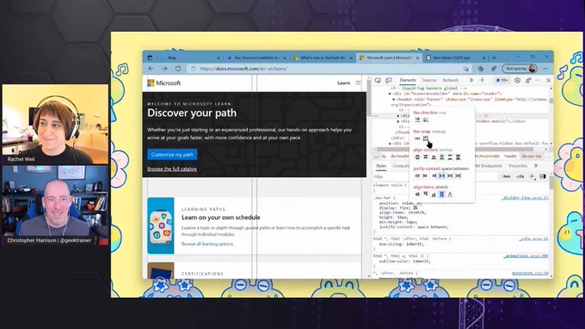Set align-content to space-between icon
The image size is (585, 329).
[x=450, y=157]
